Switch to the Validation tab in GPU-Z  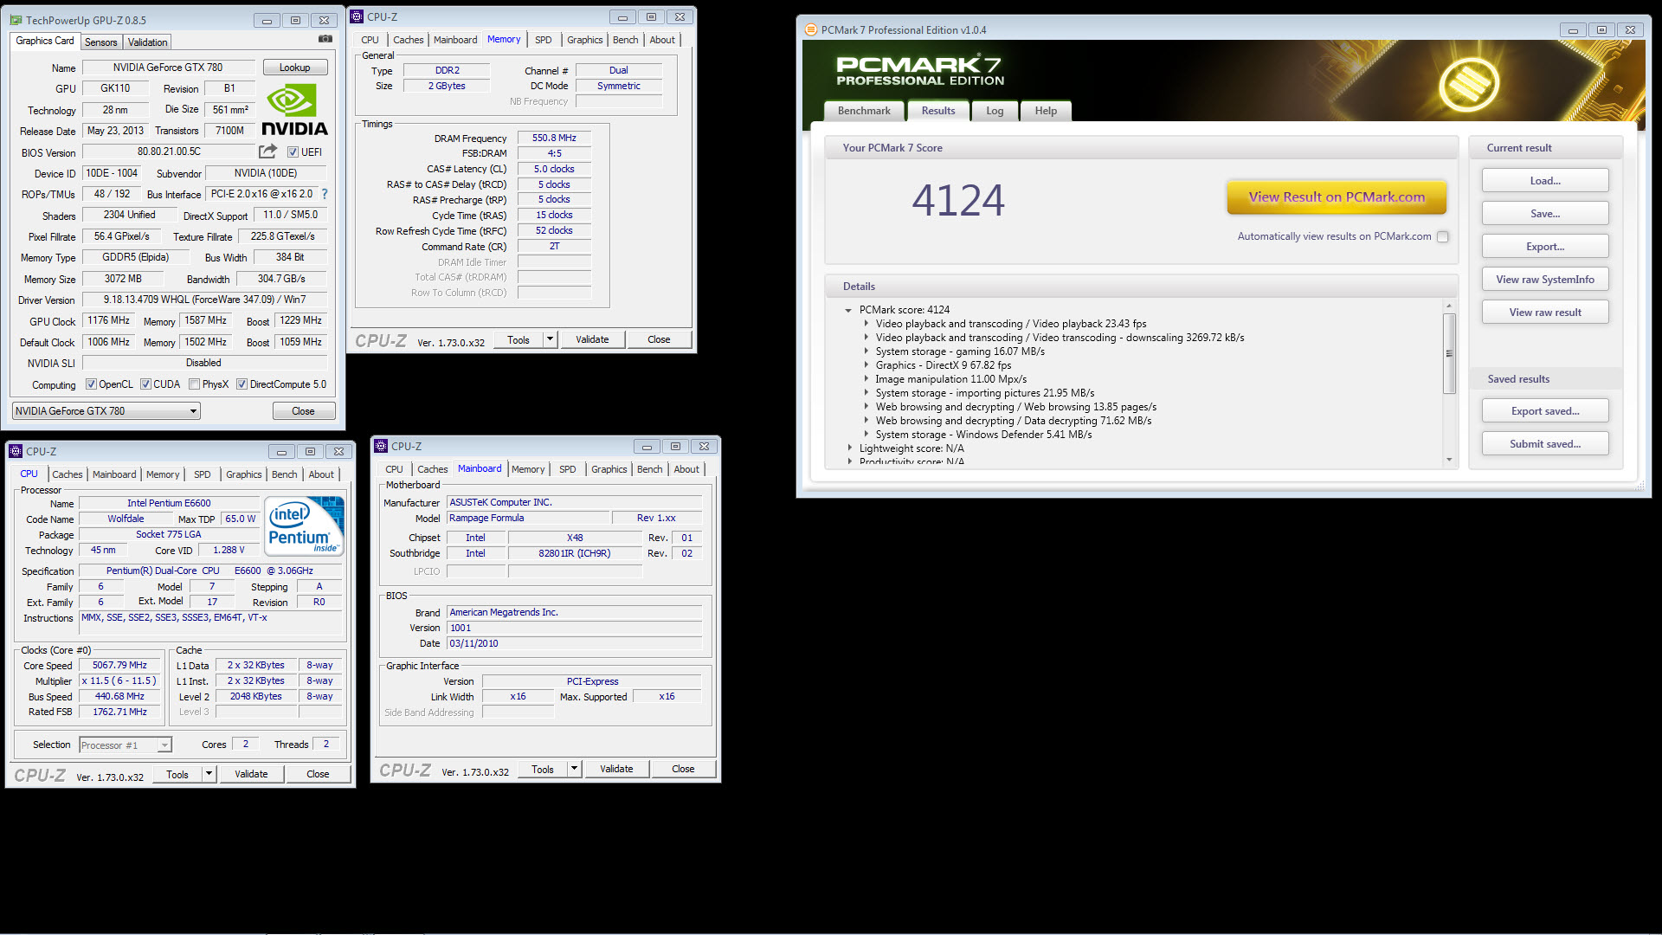(x=147, y=42)
